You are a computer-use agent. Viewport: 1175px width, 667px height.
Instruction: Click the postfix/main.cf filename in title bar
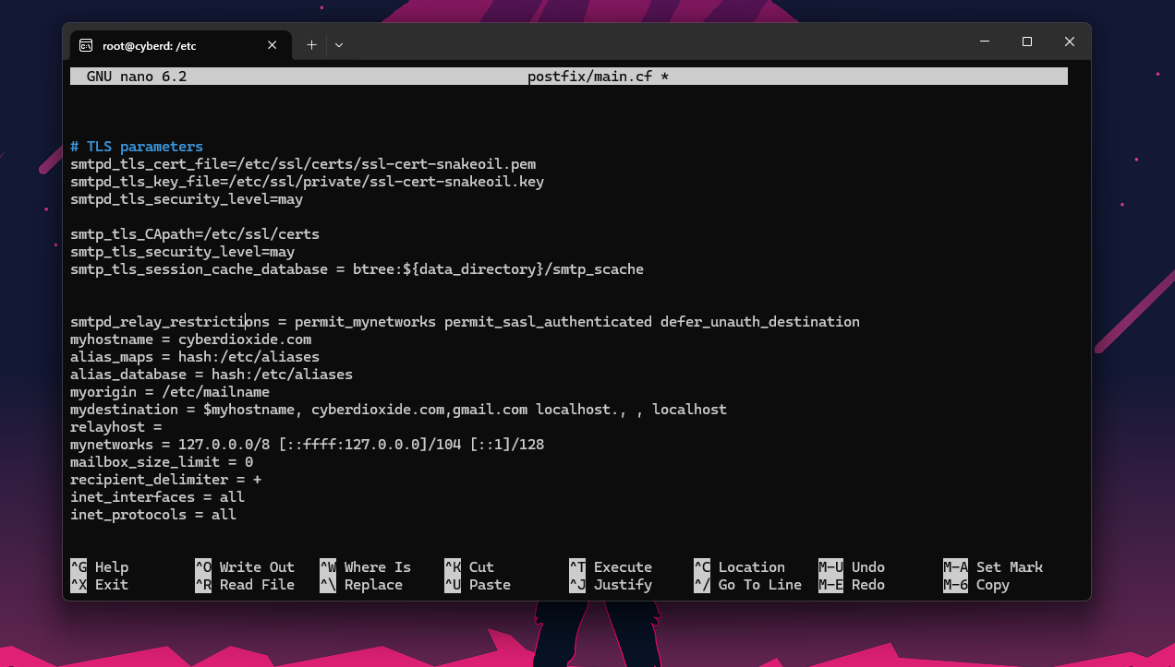tap(589, 77)
